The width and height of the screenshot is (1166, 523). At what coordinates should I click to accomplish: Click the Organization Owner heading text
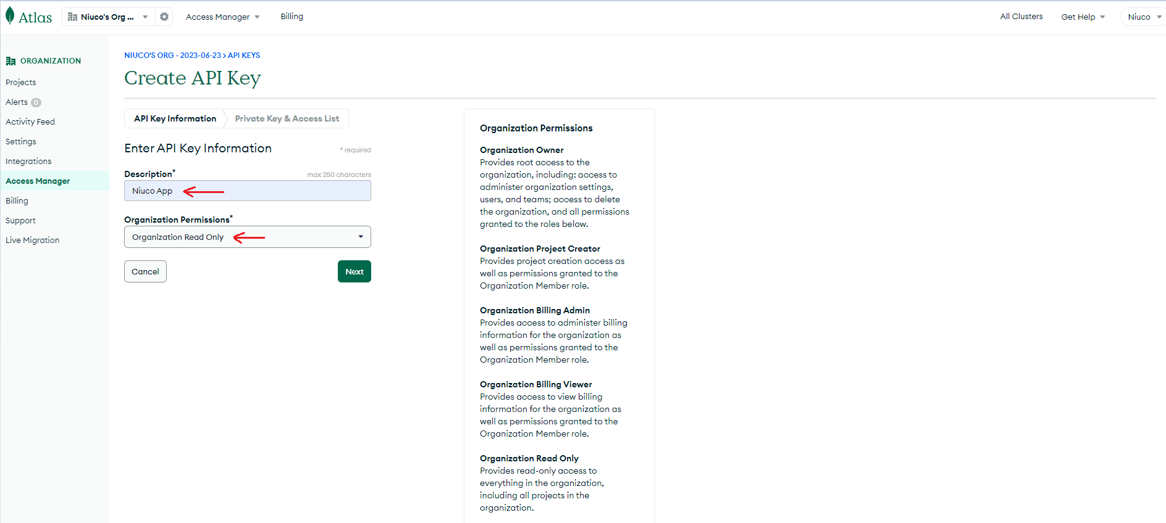522,150
